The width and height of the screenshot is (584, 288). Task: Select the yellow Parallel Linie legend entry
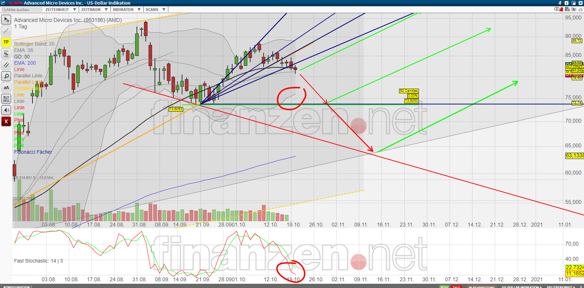click(x=28, y=88)
